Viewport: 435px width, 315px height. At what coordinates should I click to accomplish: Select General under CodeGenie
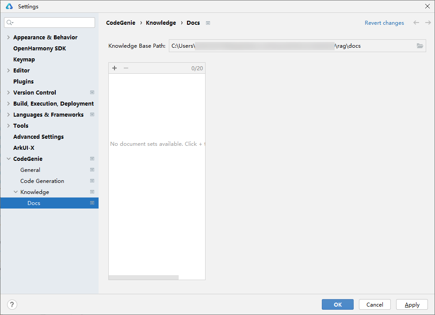pyautogui.click(x=30, y=170)
